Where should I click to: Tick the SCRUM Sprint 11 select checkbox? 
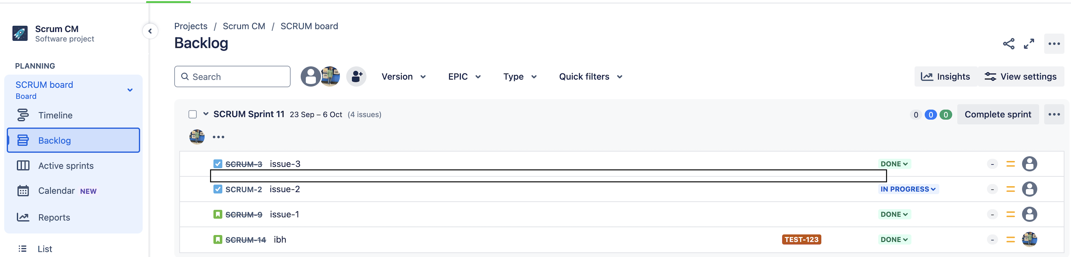[x=192, y=114]
